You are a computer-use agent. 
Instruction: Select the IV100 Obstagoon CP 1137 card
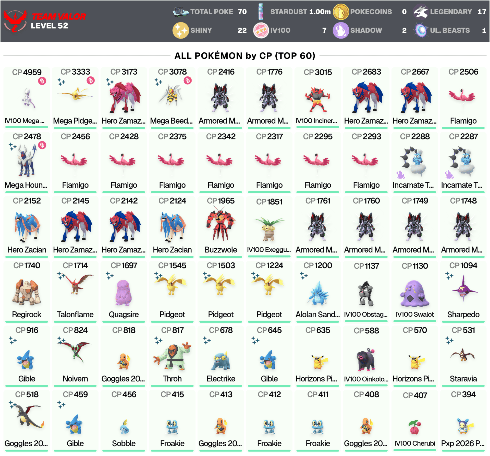click(366, 291)
